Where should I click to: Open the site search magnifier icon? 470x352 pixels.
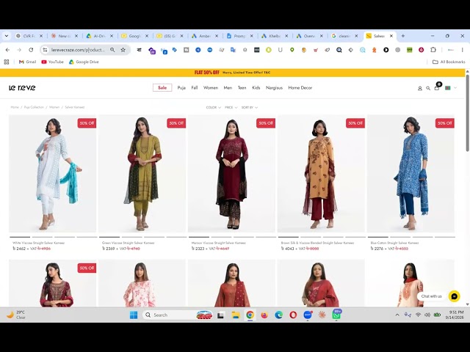[x=428, y=88]
